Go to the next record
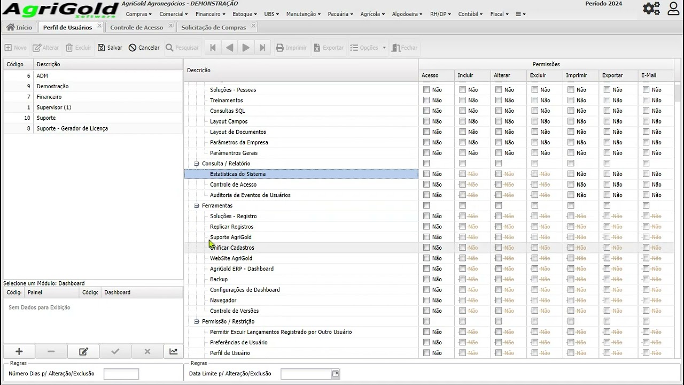 click(x=246, y=48)
